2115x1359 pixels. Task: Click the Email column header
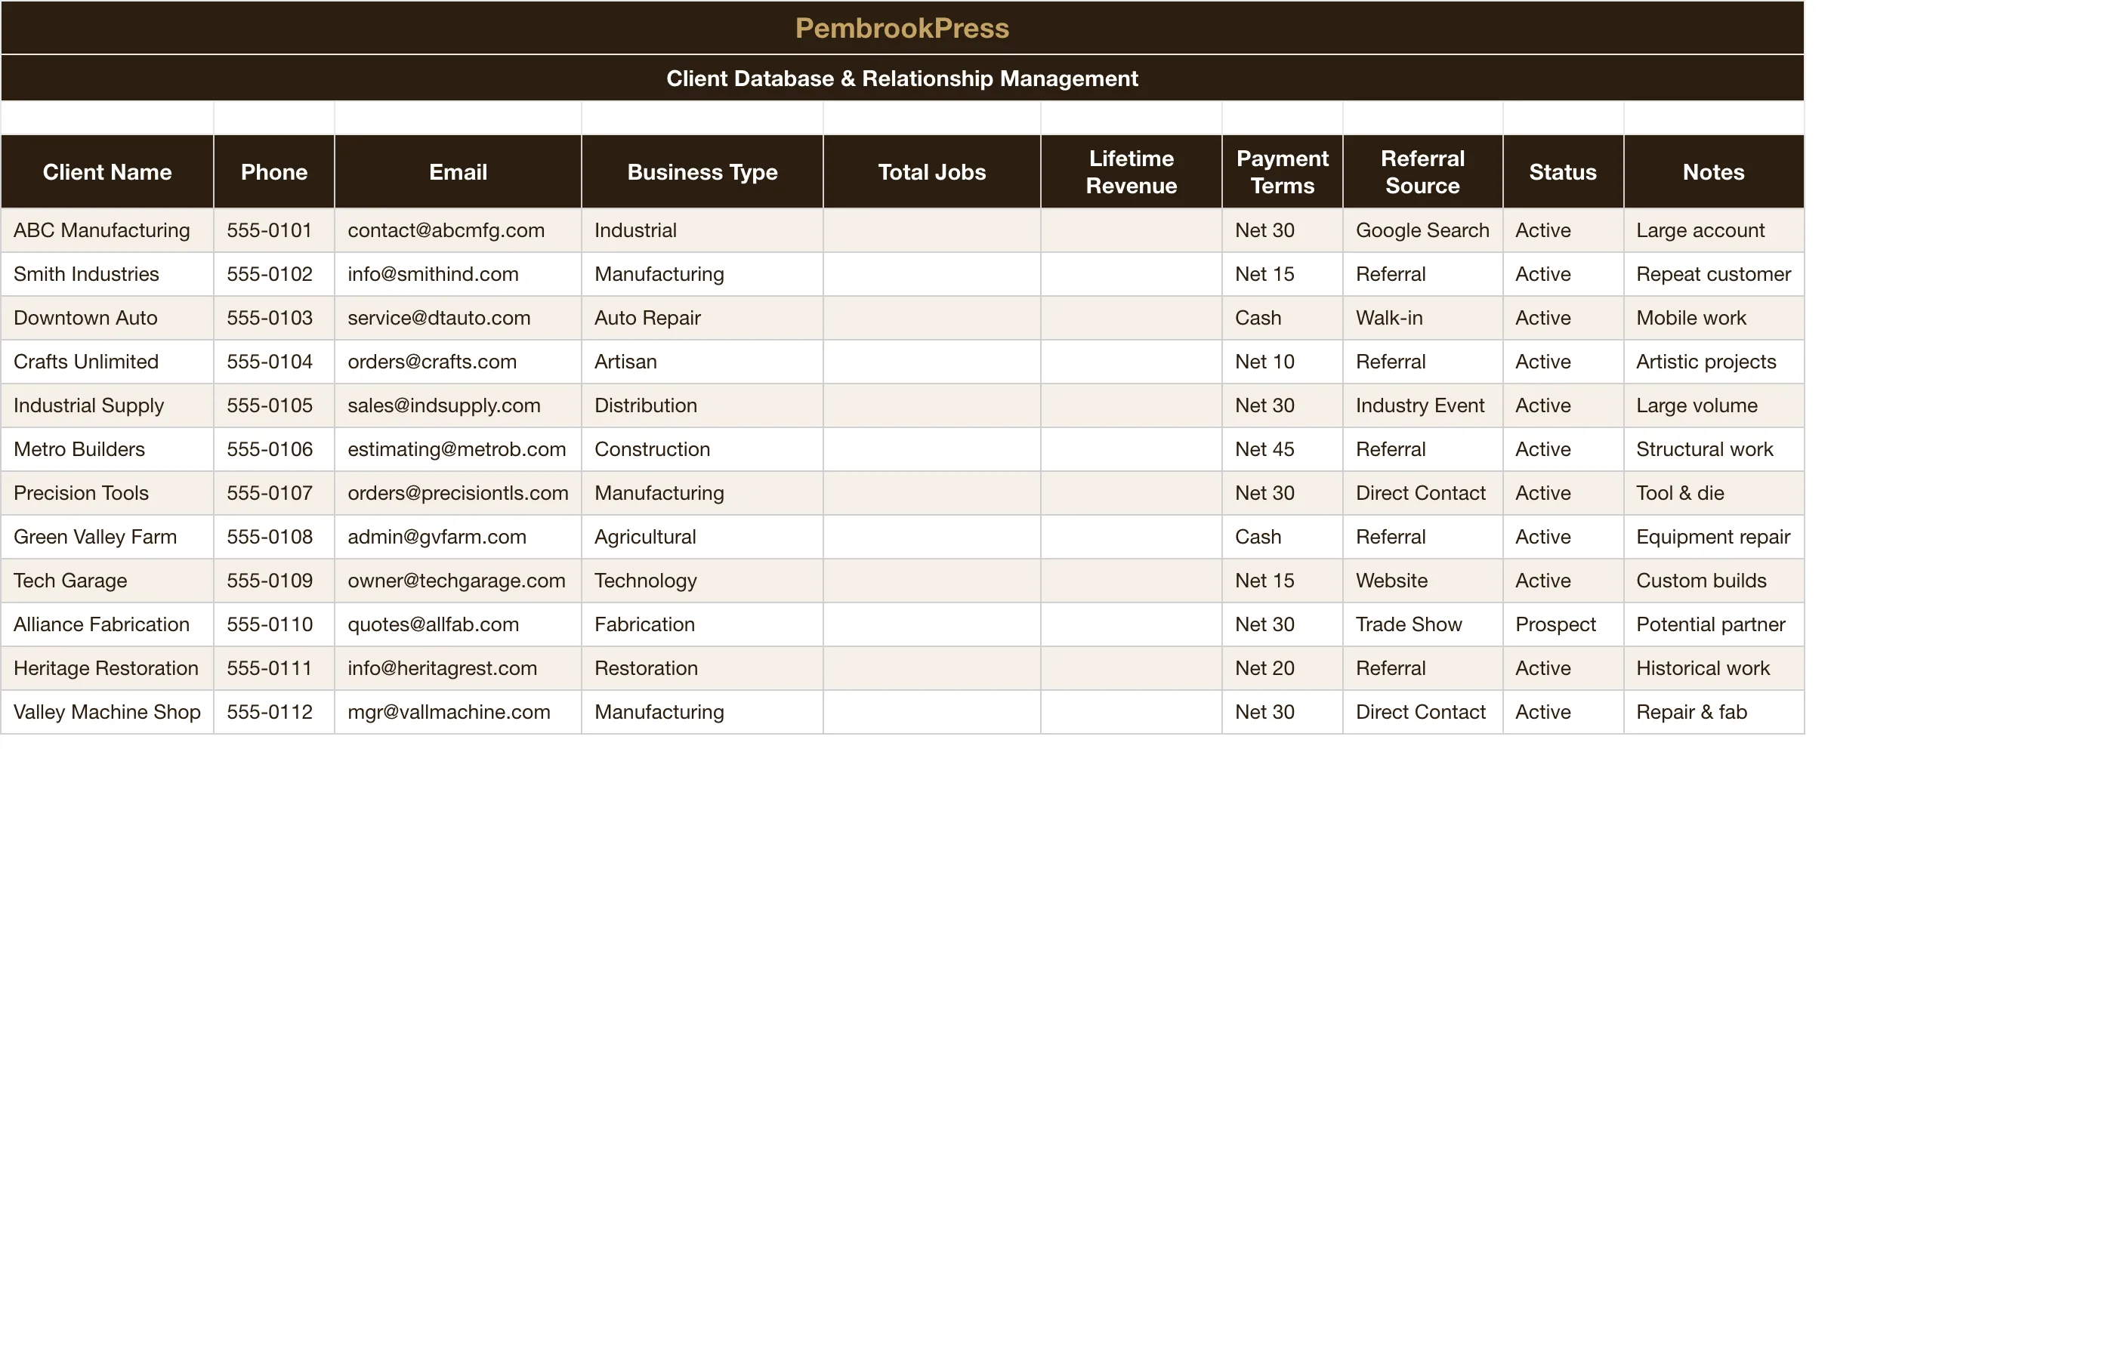pos(457,172)
